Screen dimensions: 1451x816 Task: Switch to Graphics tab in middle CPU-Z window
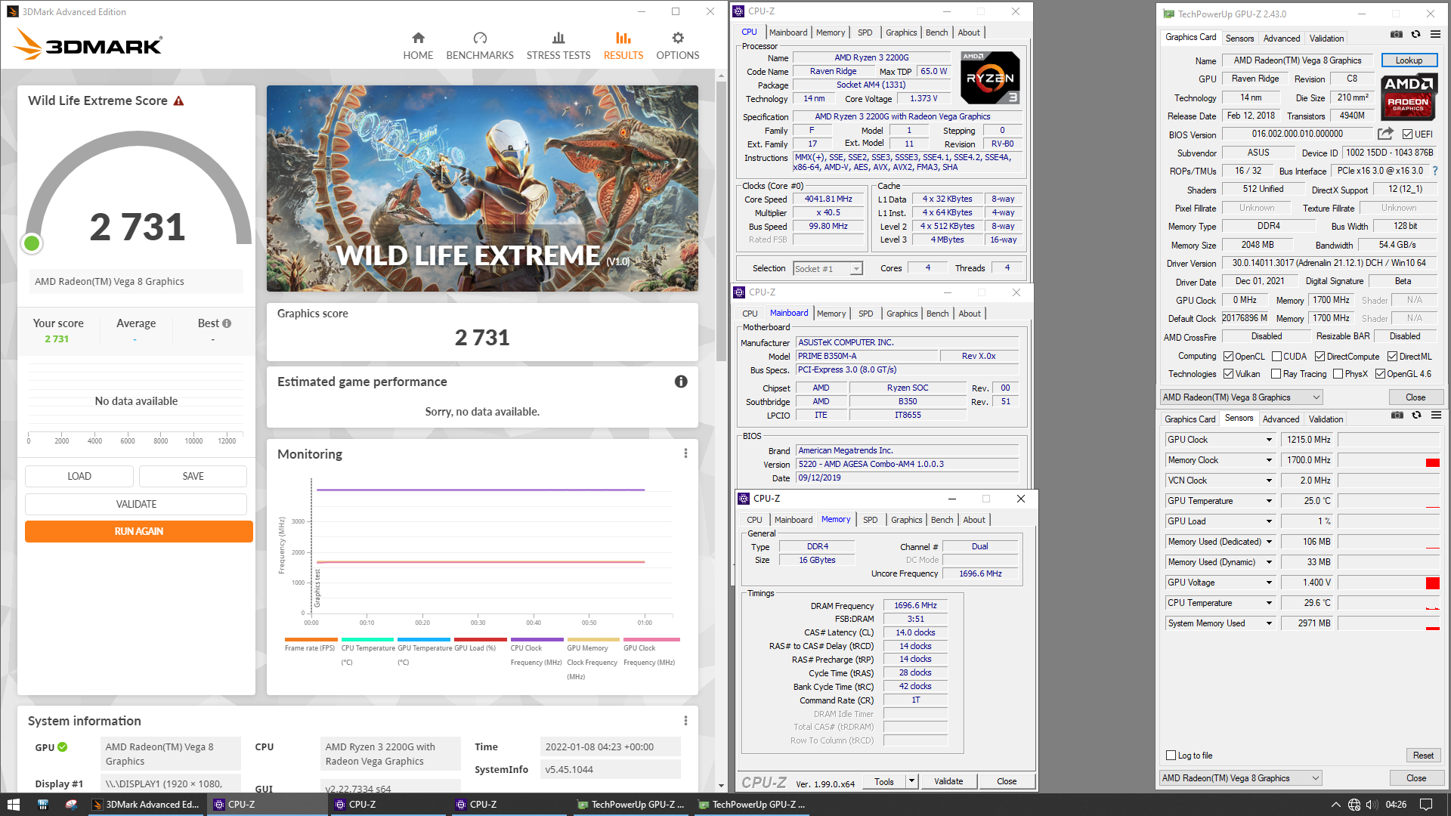(x=902, y=314)
